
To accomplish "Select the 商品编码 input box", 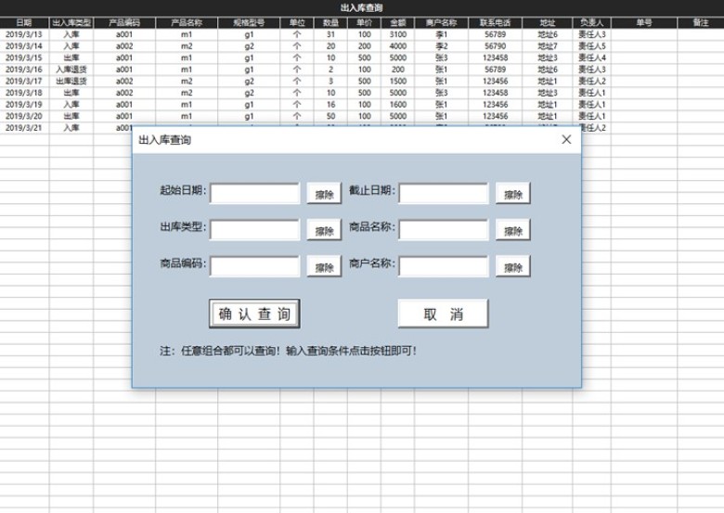I will point(255,266).
